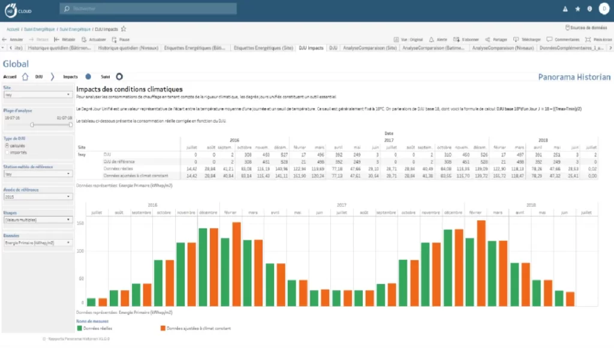The height and width of the screenshot is (348, 614).
Task: Open the Données Energie Primaire dropdown
Action: pyautogui.click(x=37, y=243)
